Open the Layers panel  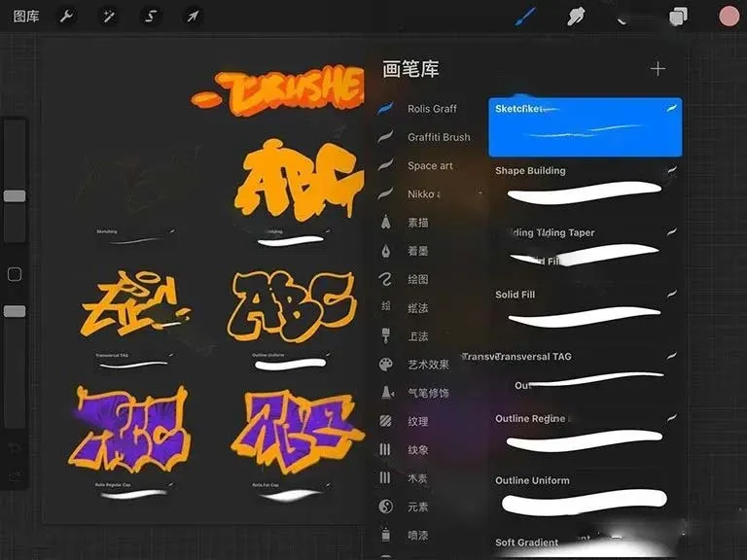coord(678,17)
